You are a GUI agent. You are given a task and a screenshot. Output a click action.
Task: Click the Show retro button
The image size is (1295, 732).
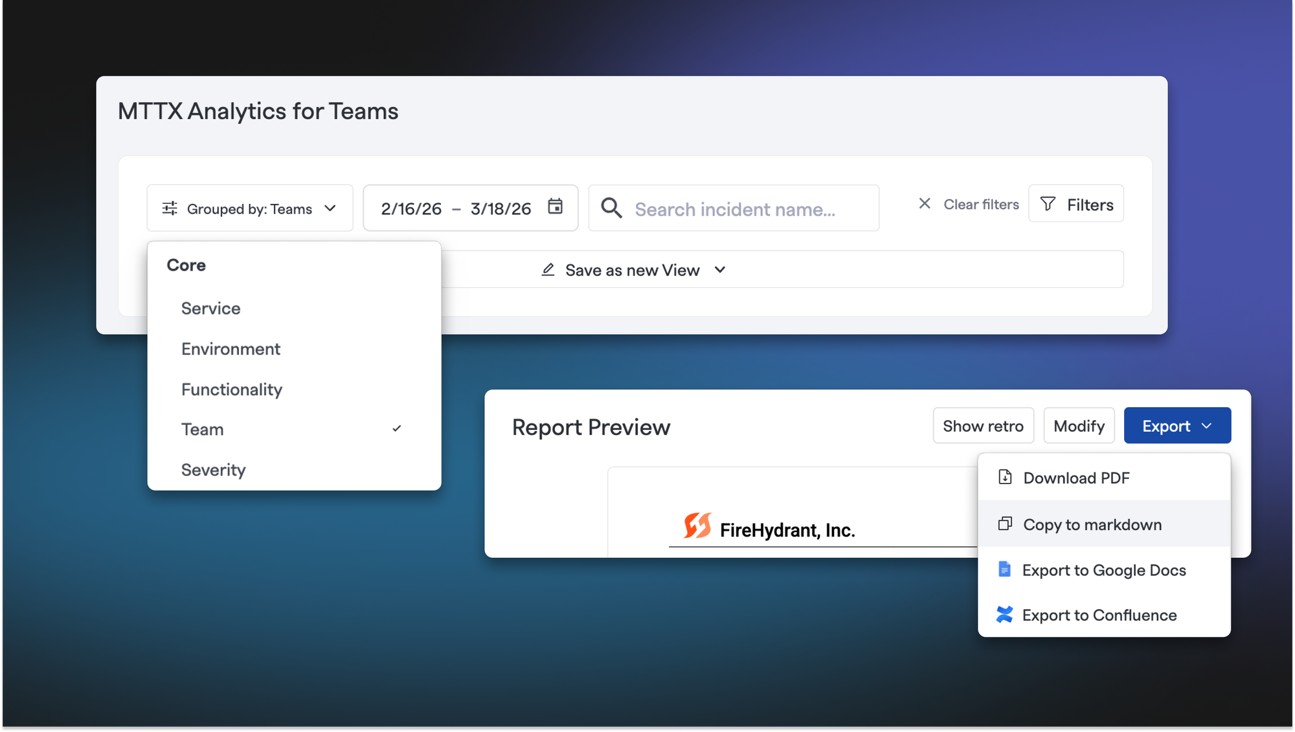click(x=983, y=426)
